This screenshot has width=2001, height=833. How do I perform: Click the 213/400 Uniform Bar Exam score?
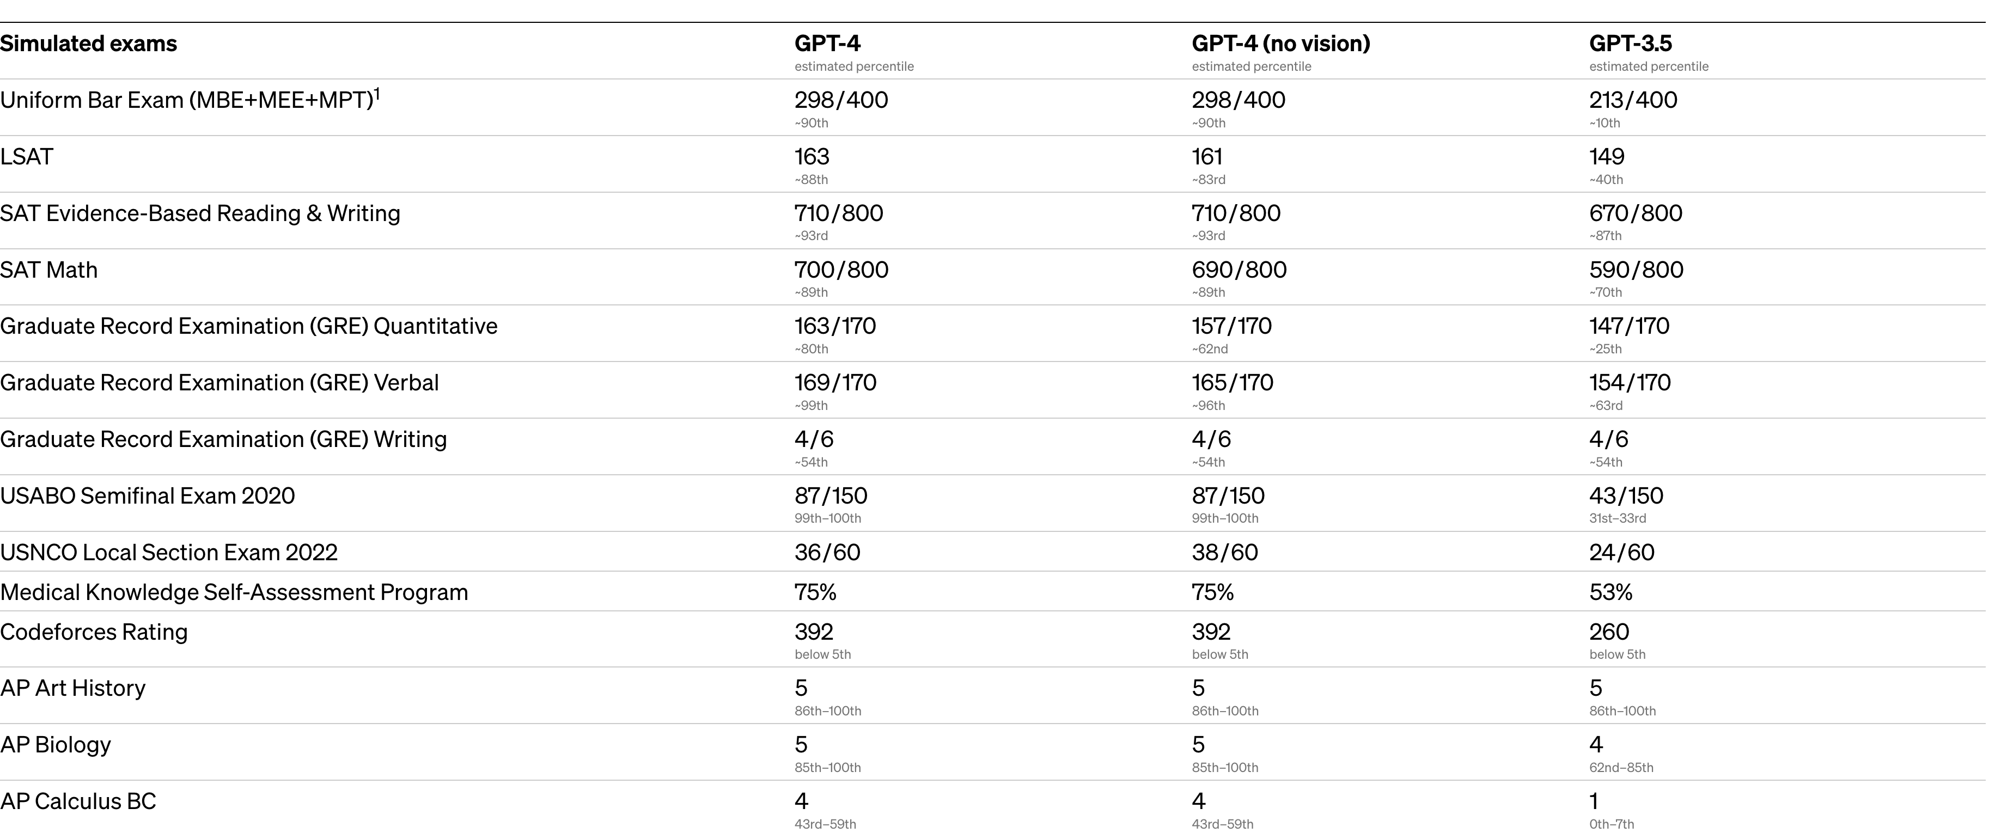pos(1633,100)
